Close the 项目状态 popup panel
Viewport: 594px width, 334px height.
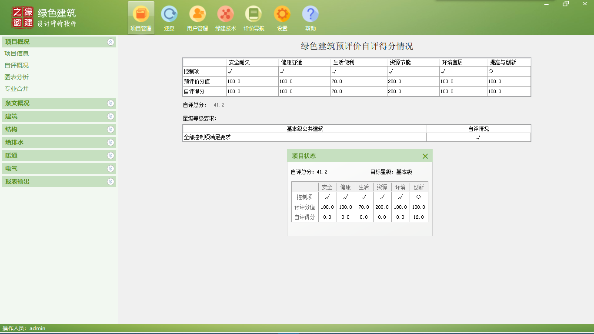click(x=425, y=156)
